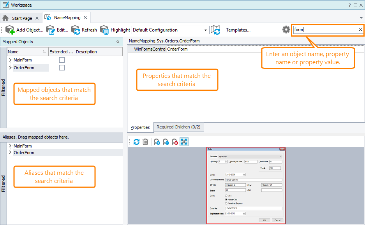Click the Edit toolbar button
The height and width of the screenshot is (225, 365).
pos(57,30)
